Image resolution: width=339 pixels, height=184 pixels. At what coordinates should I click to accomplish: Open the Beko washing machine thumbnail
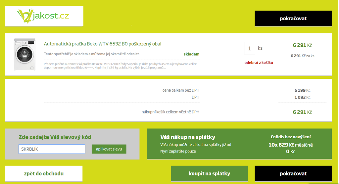(24, 54)
